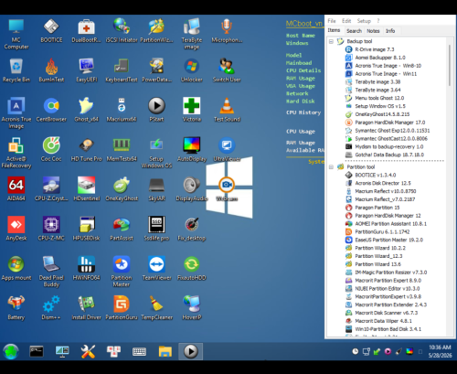Screen dimensions: 457x374
Task: Open the Battery desktop icon
Action: coord(16,308)
